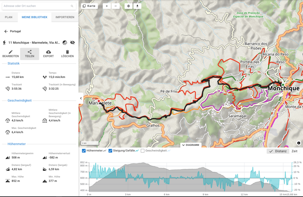Delete the track with Löschen trash icon

pos(67,52)
